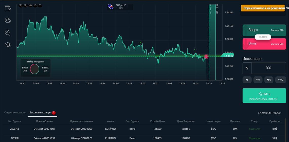Switch to Открытые позиции tab
The image size is (289, 142).
[15, 112]
